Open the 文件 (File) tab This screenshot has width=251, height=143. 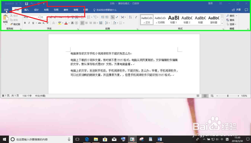pos(6,10)
